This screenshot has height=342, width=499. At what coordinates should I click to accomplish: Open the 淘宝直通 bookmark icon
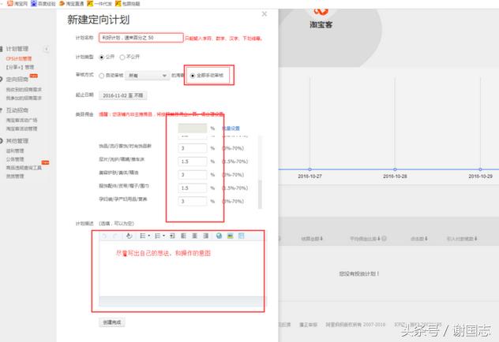pos(62,3)
